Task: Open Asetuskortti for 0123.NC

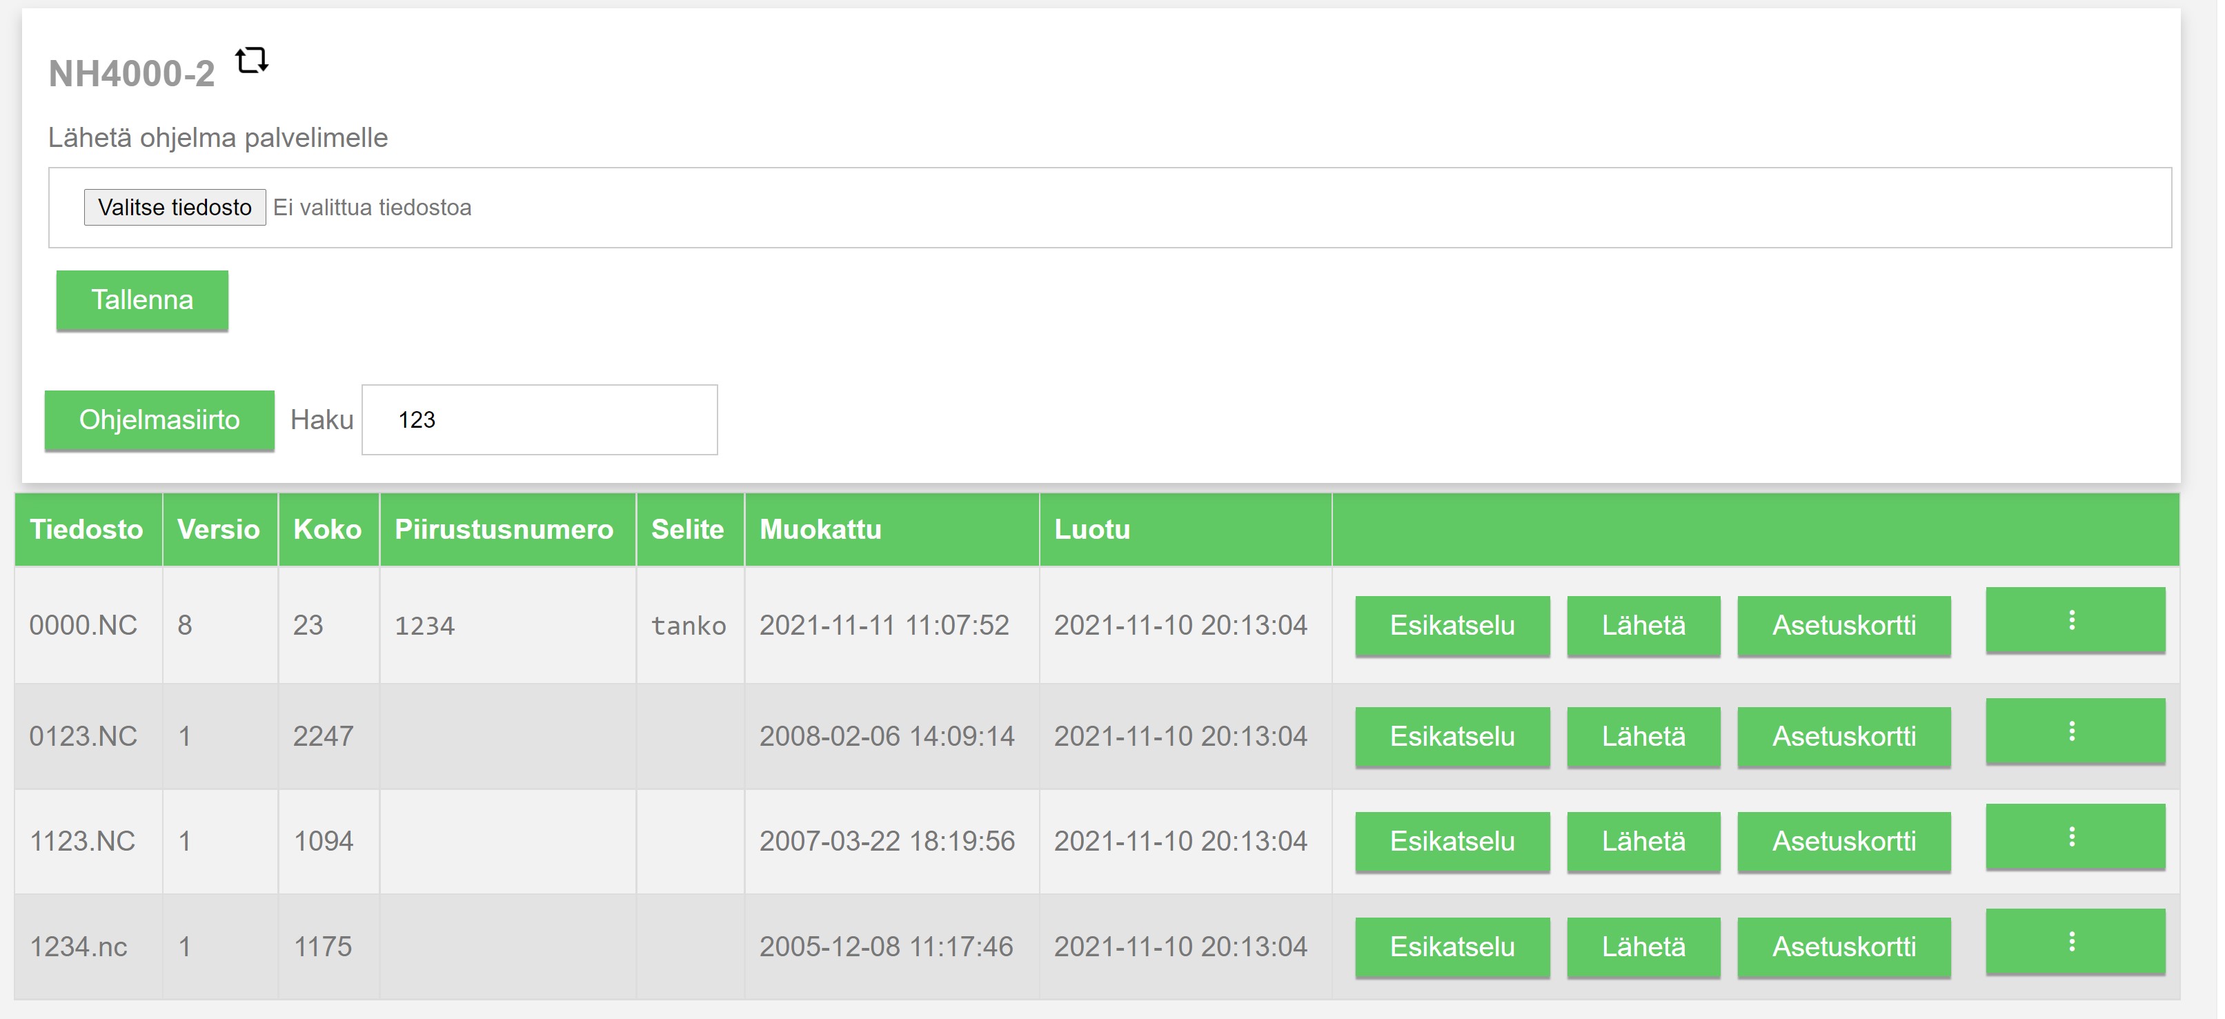Action: [1843, 737]
